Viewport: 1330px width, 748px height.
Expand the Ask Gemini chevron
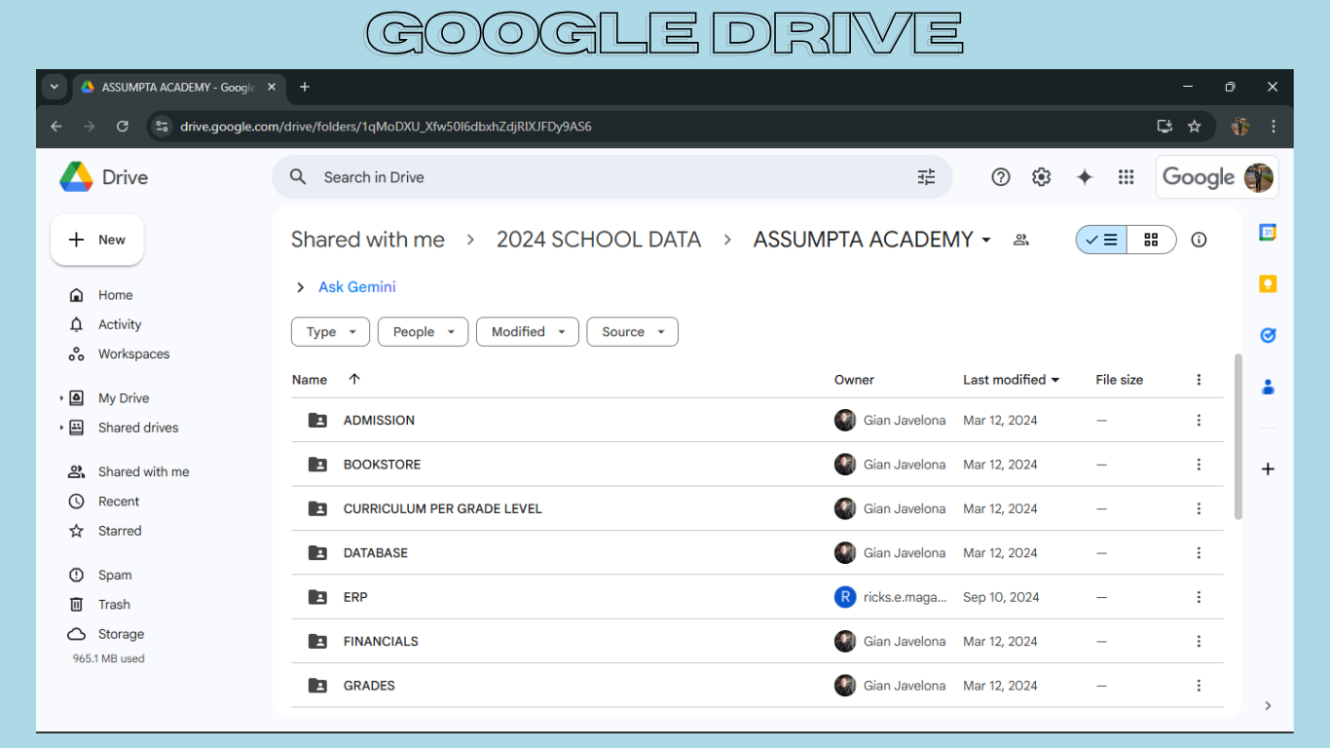[x=300, y=287]
